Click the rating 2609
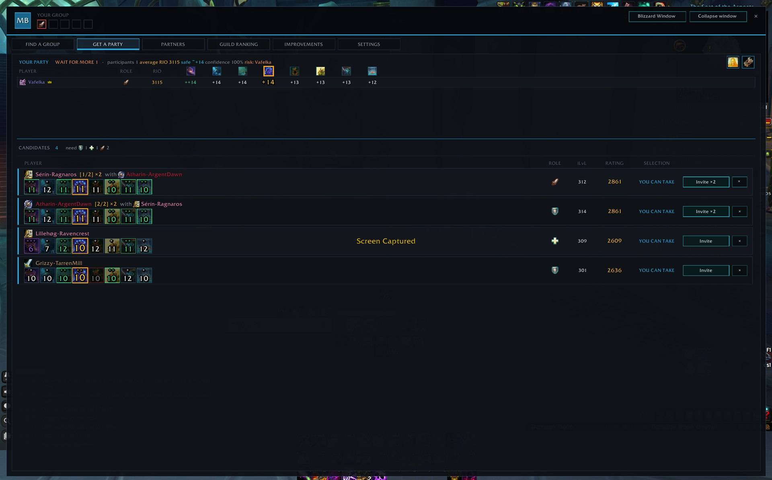 (x=614, y=241)
